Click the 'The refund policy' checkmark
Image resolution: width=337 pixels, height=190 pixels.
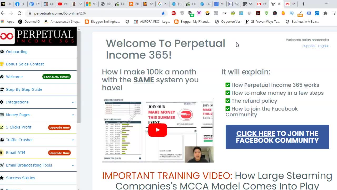tap(228, 101)
